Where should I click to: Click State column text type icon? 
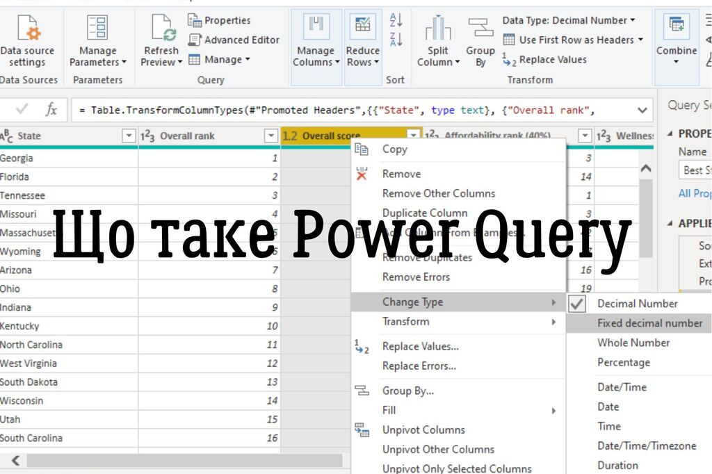click(x=6, y=136)
